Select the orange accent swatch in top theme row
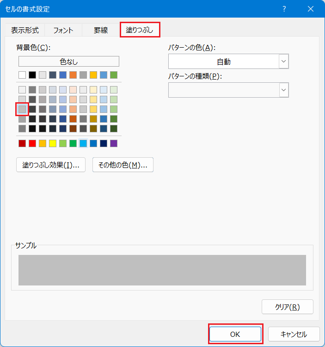 [73, 75]
